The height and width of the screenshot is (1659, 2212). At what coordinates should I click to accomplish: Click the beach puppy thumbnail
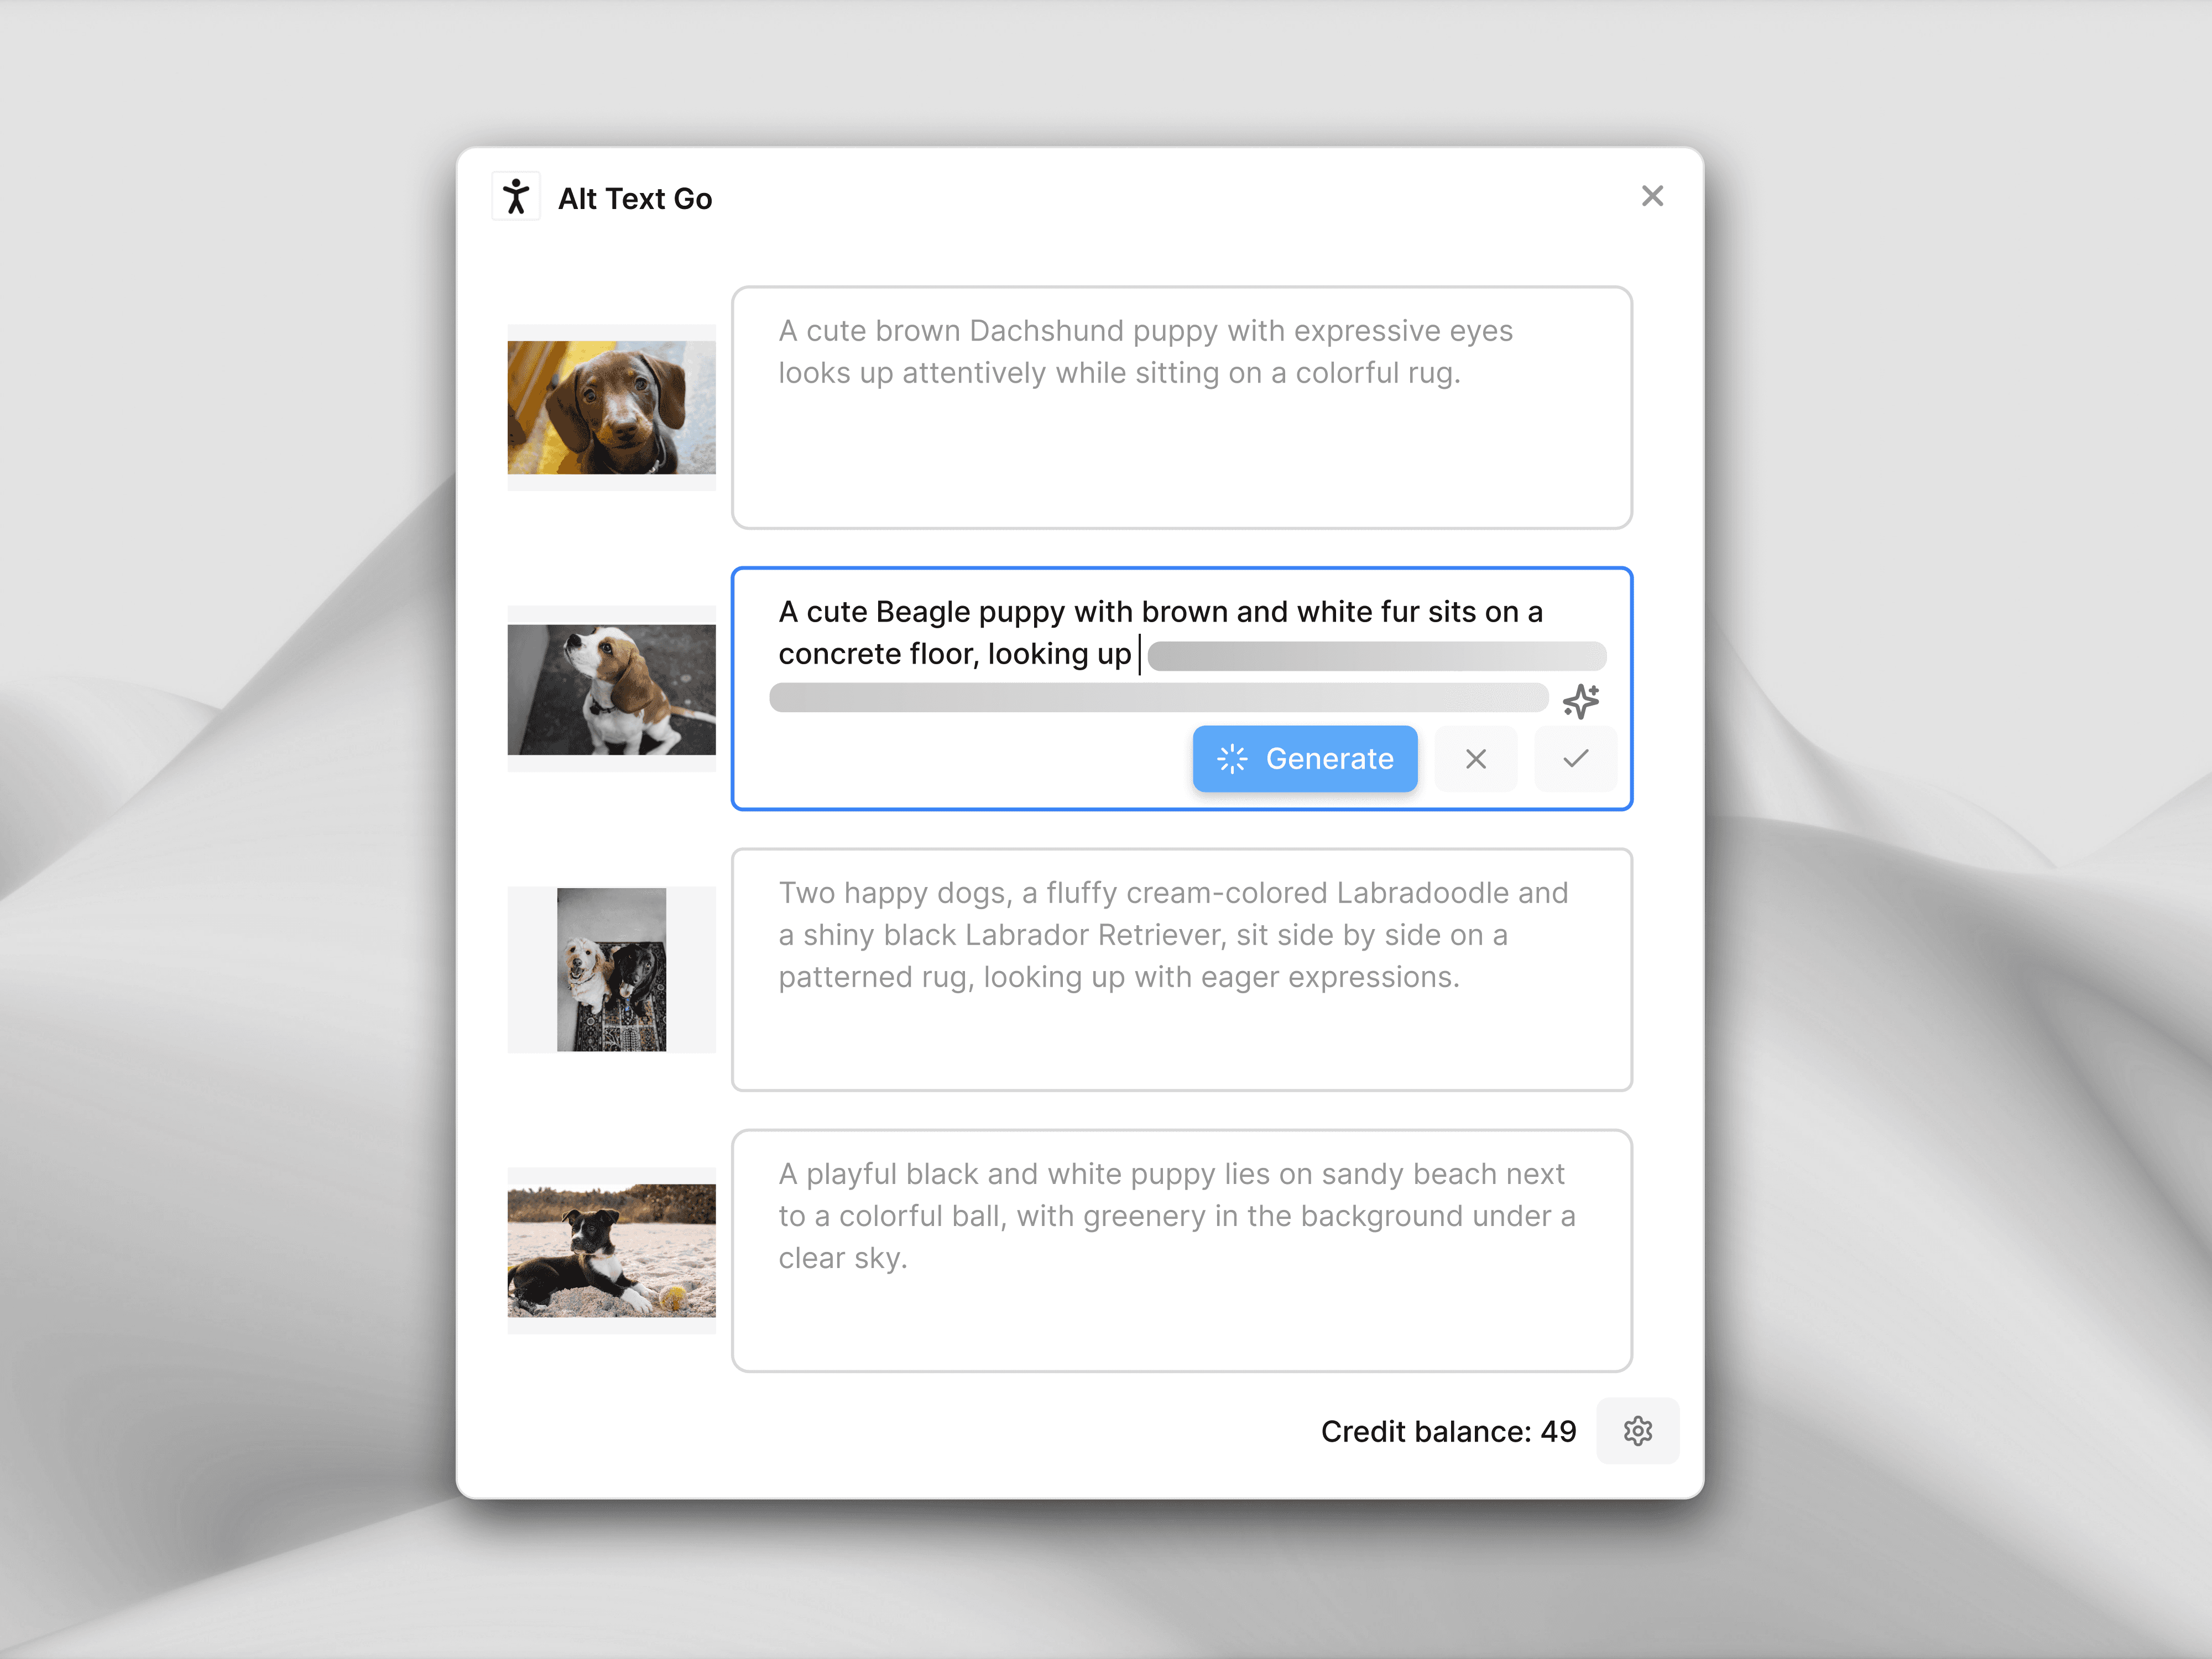(611, 1250)
